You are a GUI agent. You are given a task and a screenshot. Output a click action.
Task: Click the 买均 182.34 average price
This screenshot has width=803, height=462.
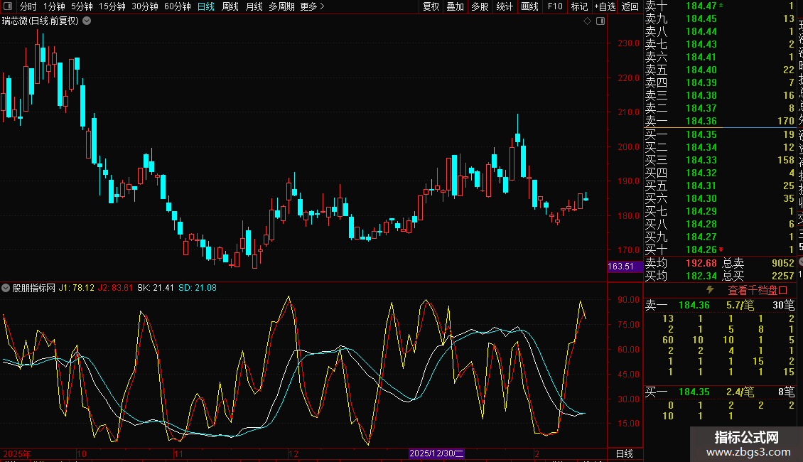681,276
